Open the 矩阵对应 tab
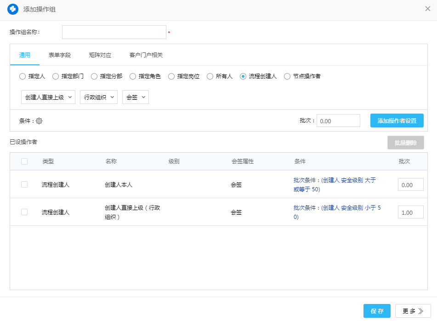Image resolution: width=437 pixels, height=321 pixels. pyautogui.click(x=100, y=55)
